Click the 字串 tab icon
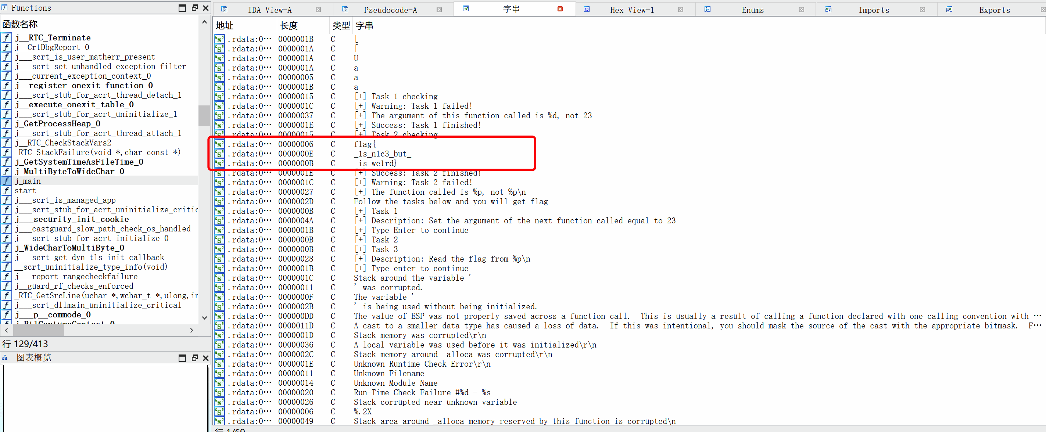 click(466, 8)
